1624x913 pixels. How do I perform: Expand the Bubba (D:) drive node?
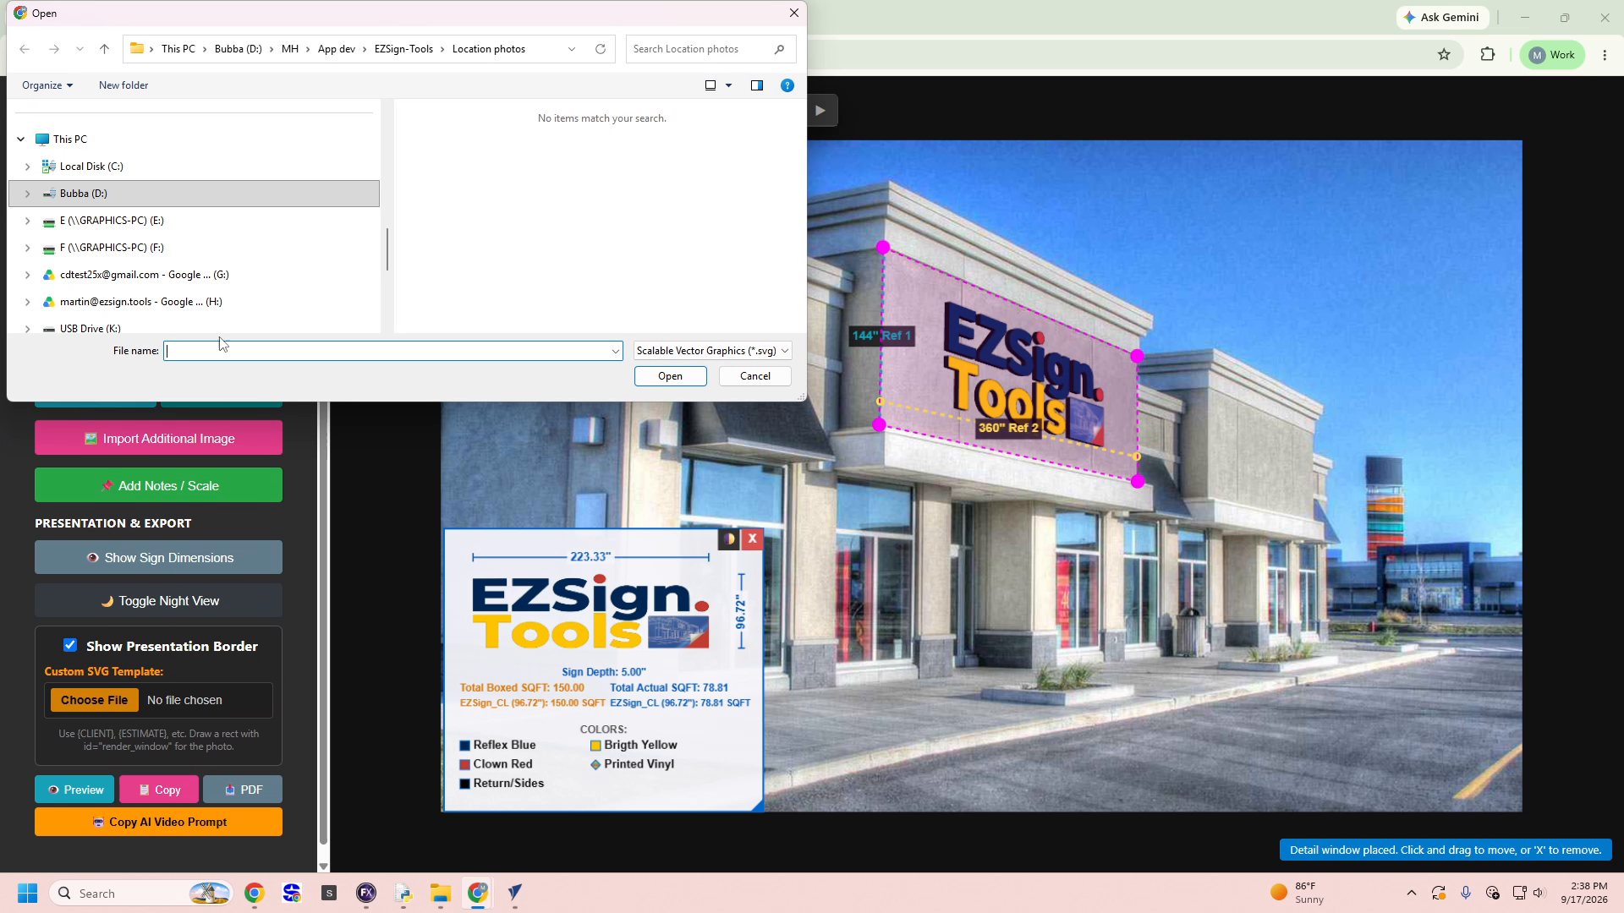point(27,194)
